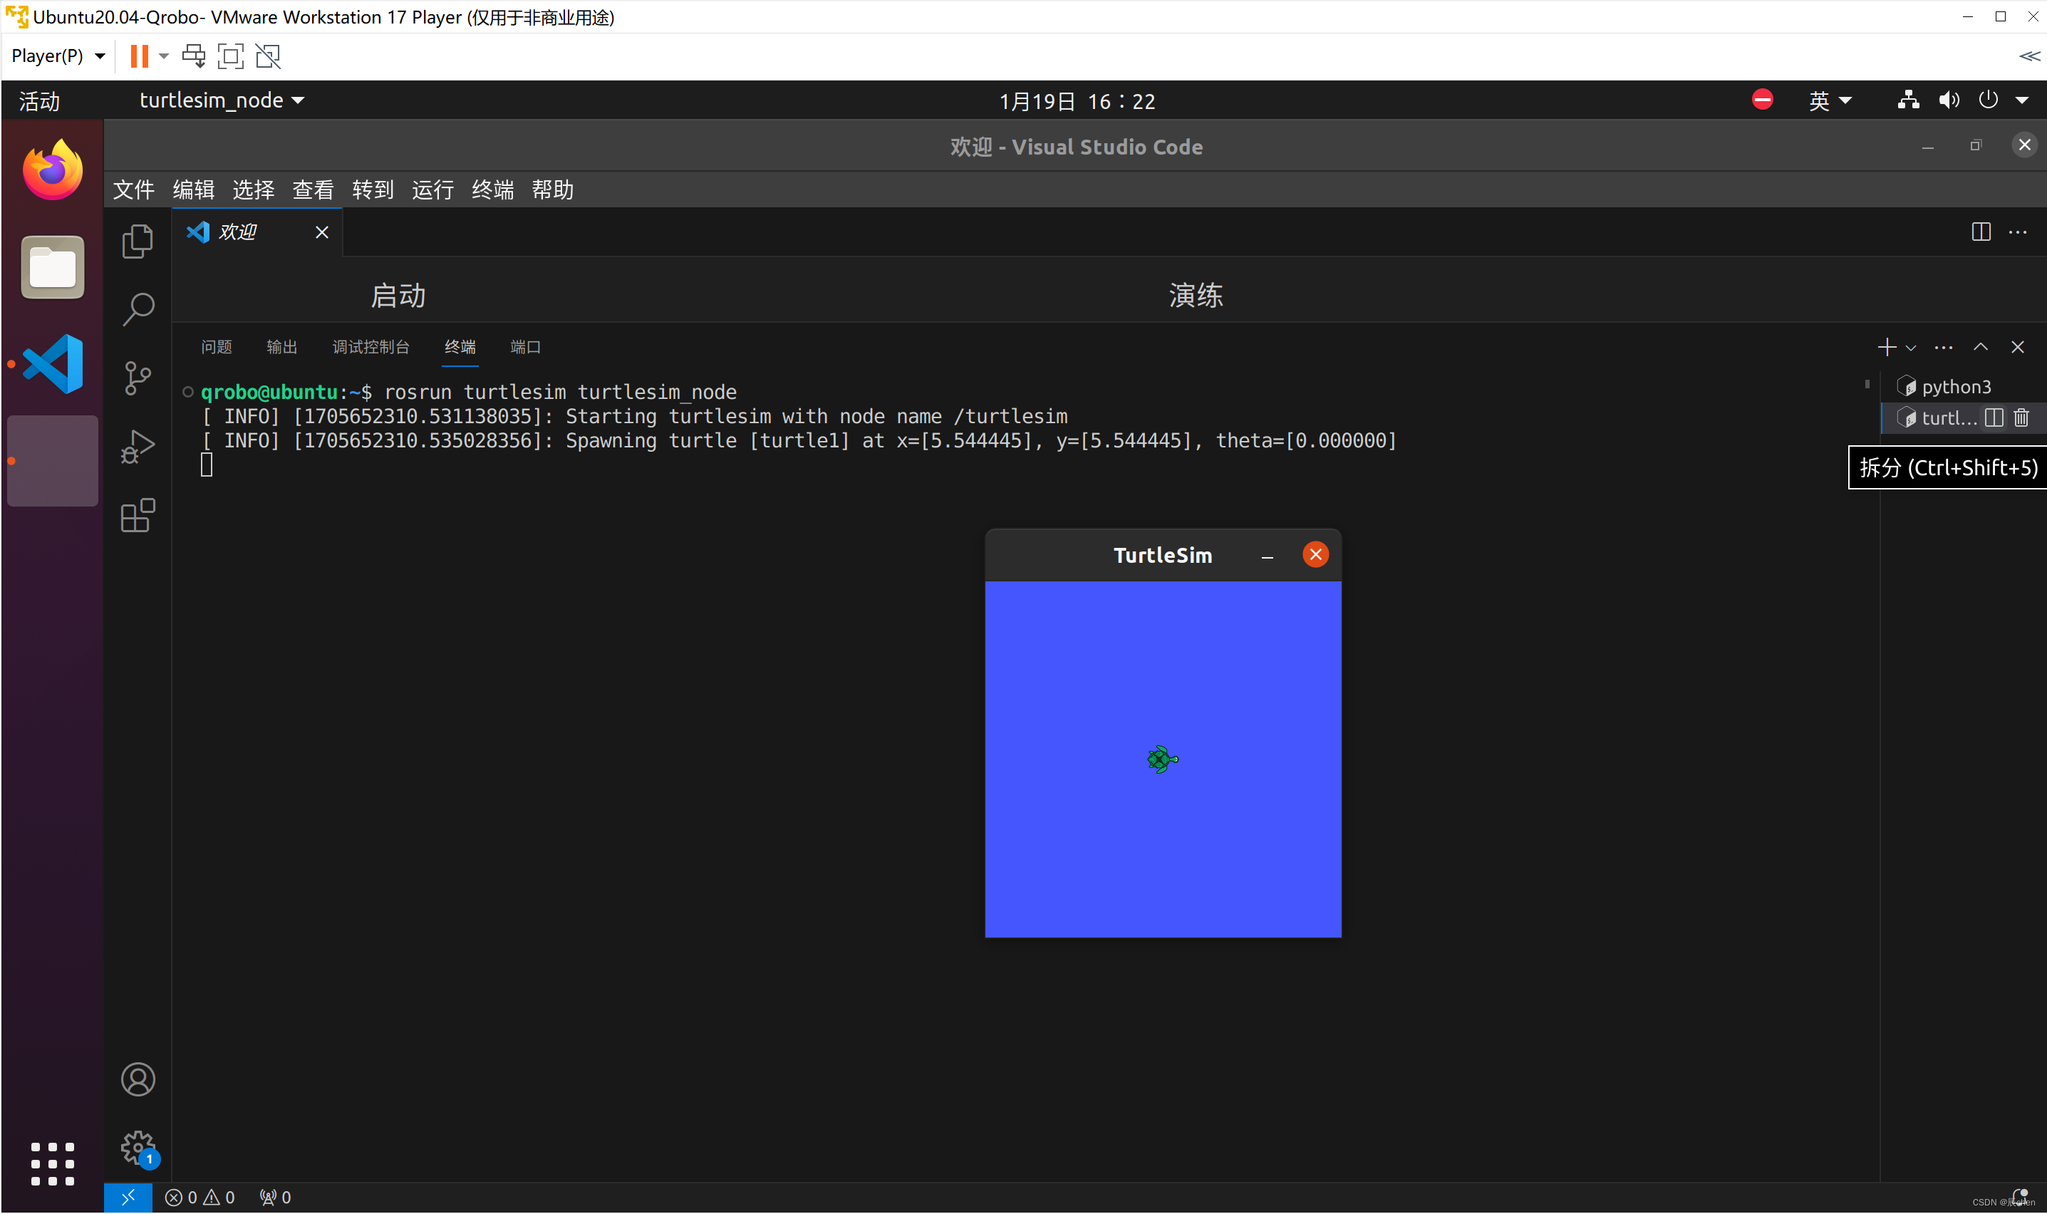Send Ctrl+Alt+Del to virtual machine
The height and width of the screenshot is (1214, 2047).
[x=194, y=56]
